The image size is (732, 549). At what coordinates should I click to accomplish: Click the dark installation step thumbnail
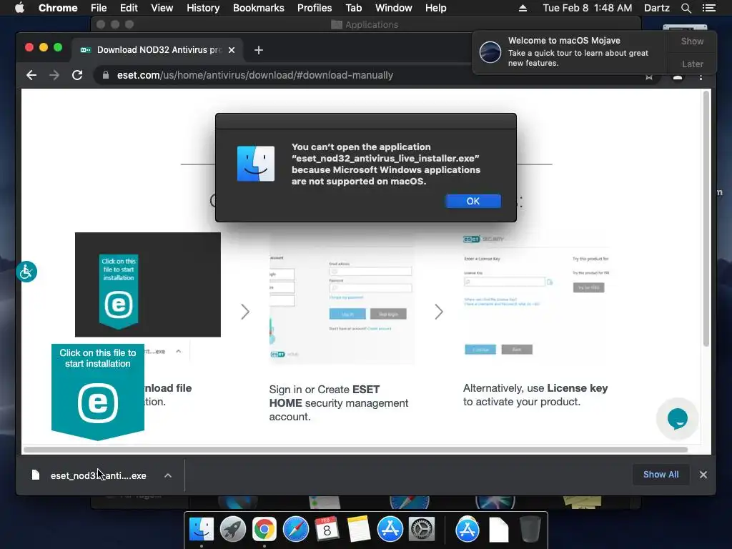(148, 285)
